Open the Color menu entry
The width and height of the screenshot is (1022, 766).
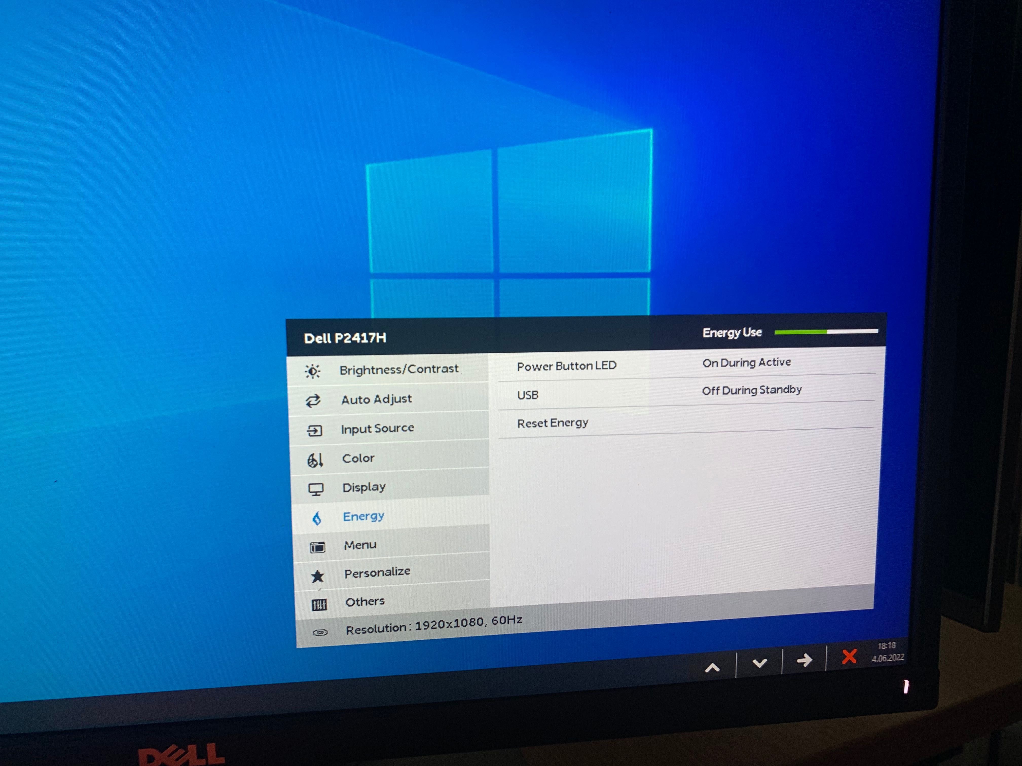click(x=390, y=457)
